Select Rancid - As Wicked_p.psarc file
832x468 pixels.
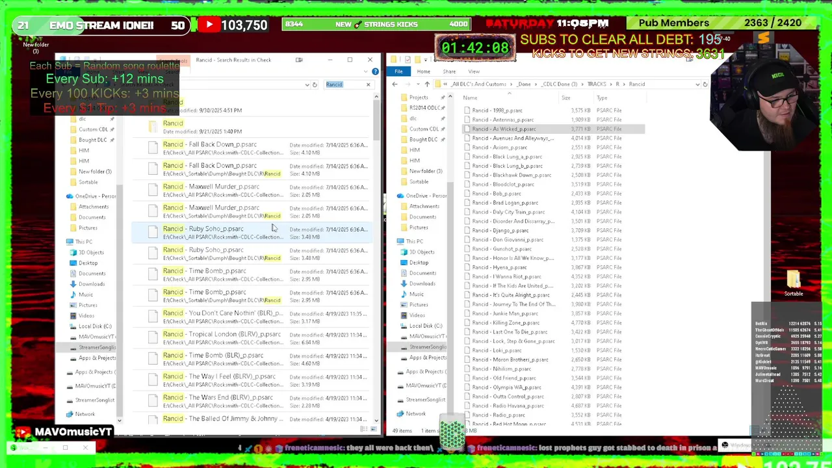[554, 129]
